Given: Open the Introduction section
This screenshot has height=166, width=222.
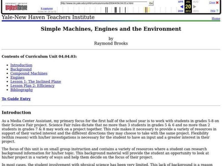Looking at the screenshot, I should click(21, 65).
